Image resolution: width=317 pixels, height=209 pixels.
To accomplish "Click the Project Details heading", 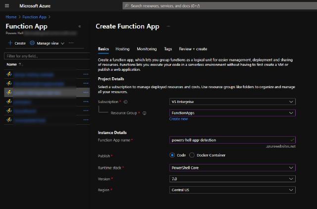I will tap(111, 79).
